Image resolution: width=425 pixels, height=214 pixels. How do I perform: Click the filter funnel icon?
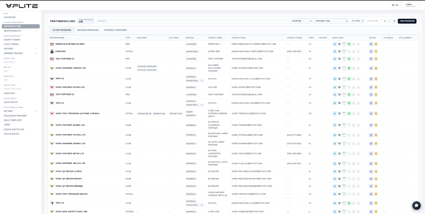pyautogui.click(x=394, y=21)
